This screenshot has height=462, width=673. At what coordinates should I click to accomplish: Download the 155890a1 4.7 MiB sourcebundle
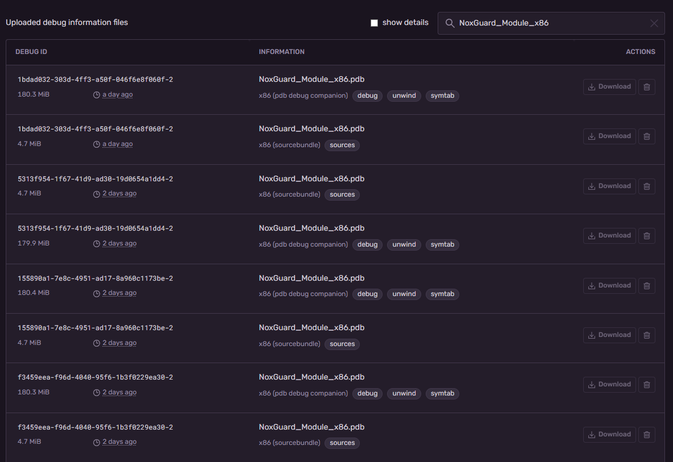tap(609, 335)
